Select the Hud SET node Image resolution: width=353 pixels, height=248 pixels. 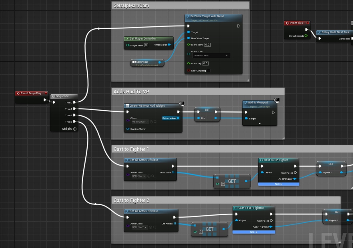(x=207, y=114)
